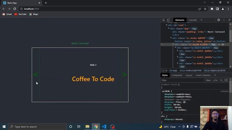Open the Gmail bookmark
This screenshot has height=130, width=232.
pos(7,14)
